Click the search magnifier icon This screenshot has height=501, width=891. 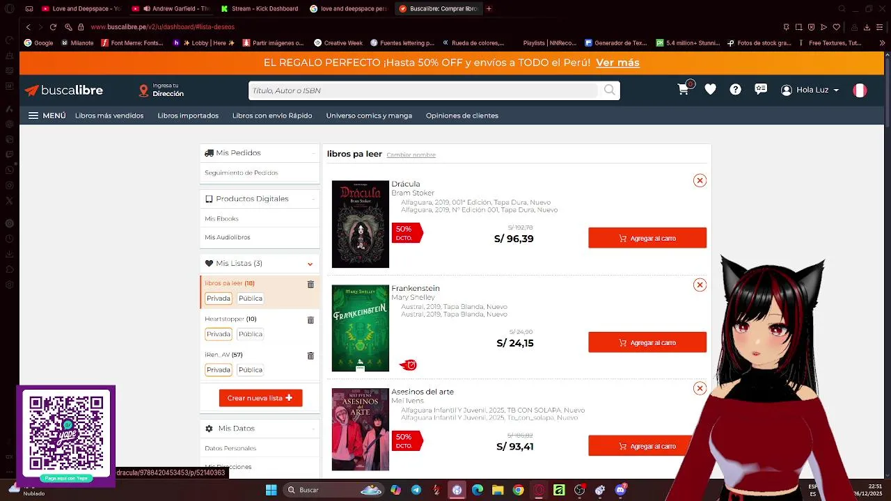[610, 90]
